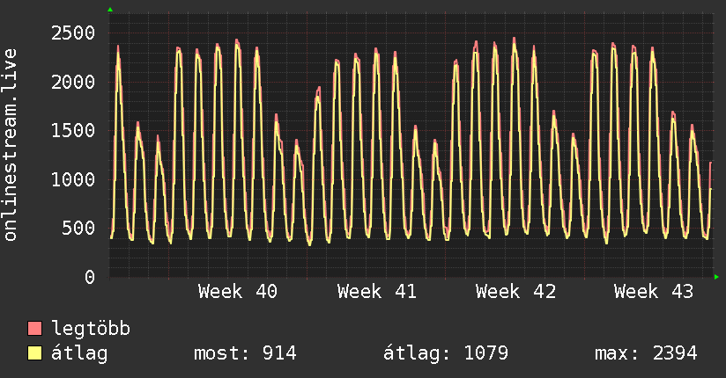Click the max: 2394 statistic
The width and height of the screenshot is (726, 378).
[646, 353]
